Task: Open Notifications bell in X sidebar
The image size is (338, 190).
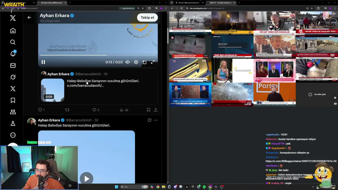Action: coord(13,54)
